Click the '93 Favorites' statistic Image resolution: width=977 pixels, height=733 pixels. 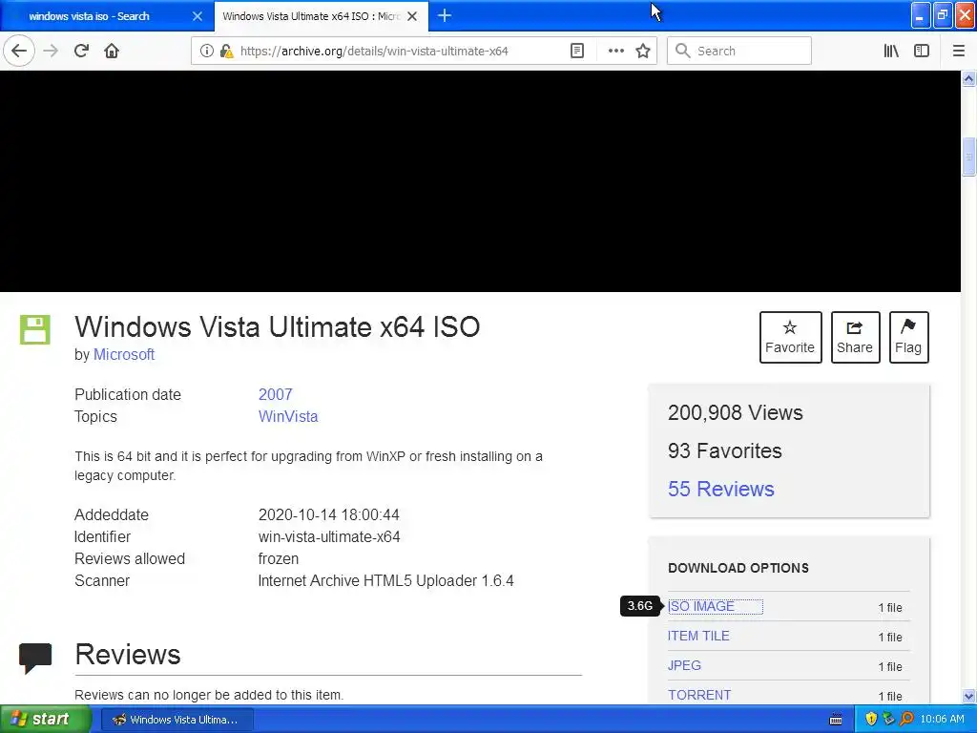725,450
